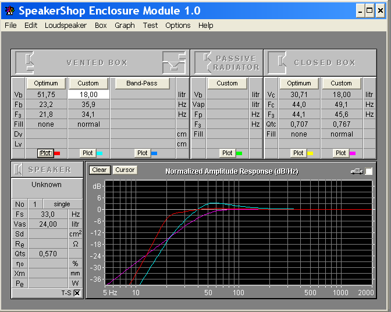Toggle the T-S checkbox
Image resolution: width=391 pixels, height=312 pixels.
click(x=77, y=293)
